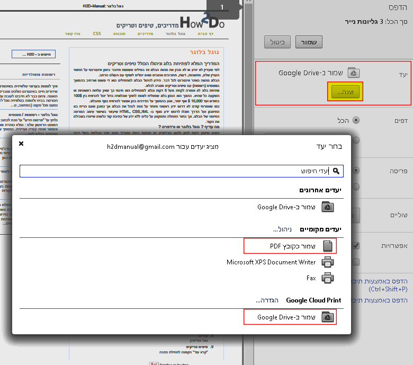The width and height of the screenshot is (413, 365).
Task: Click the Cancel button in print panel
Action: [x=277, y=42]
